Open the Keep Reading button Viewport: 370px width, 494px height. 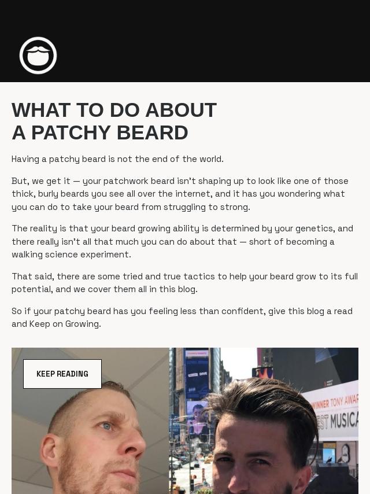(62, 374)
